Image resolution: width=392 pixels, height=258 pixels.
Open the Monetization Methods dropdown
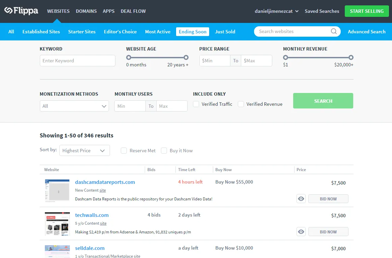(x=74, y=106)
